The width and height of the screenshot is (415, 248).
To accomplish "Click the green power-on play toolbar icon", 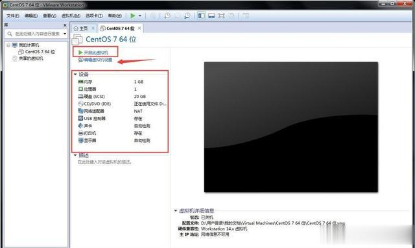I will click(132, 16).
